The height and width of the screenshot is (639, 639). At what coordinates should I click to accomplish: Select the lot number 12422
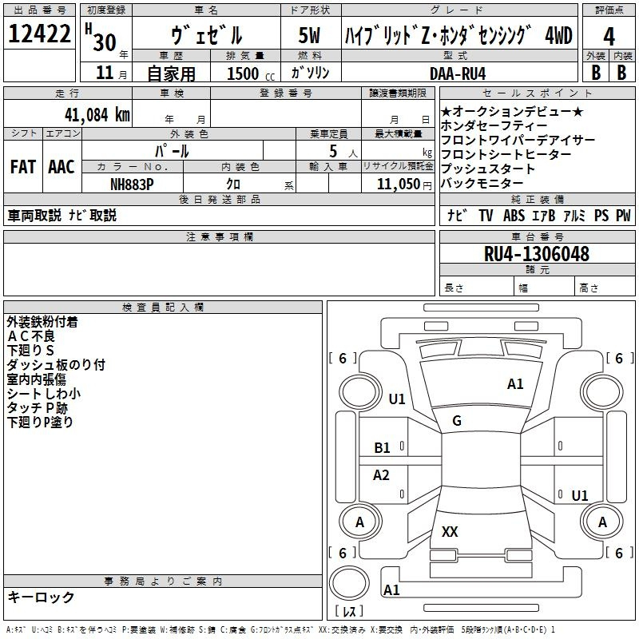pyautogui.click(x=39, y=34)
